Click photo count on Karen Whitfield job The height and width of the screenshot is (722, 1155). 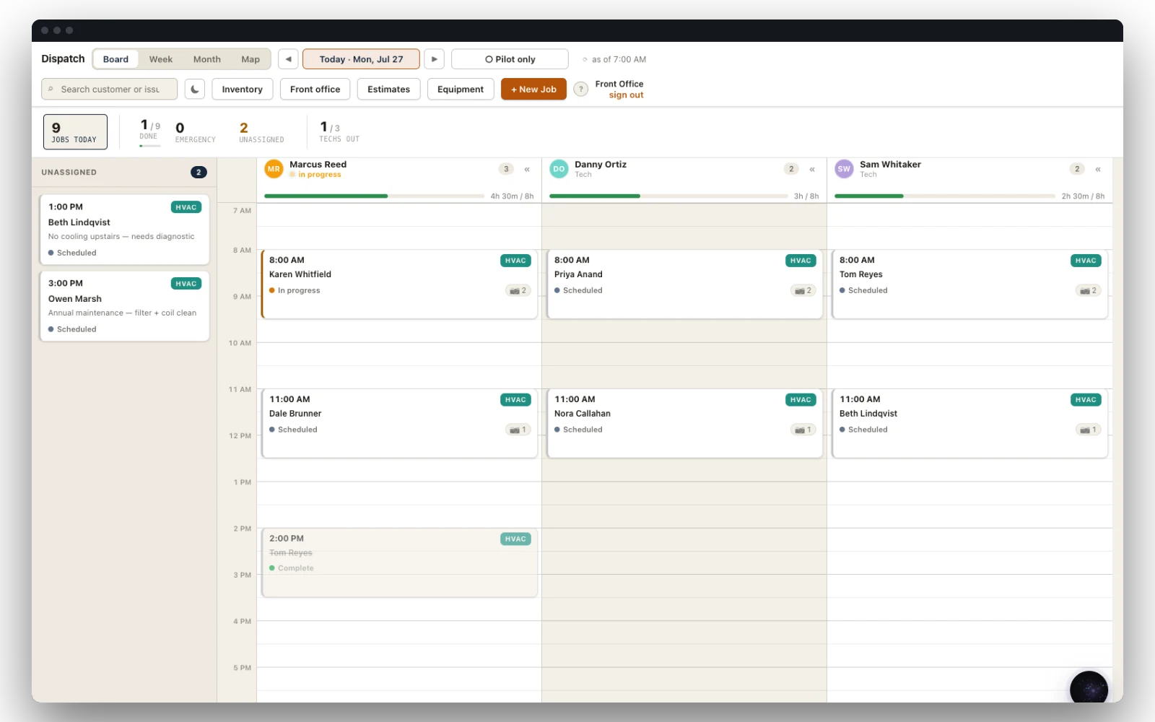pyautogui.click(x=518, y=290)
